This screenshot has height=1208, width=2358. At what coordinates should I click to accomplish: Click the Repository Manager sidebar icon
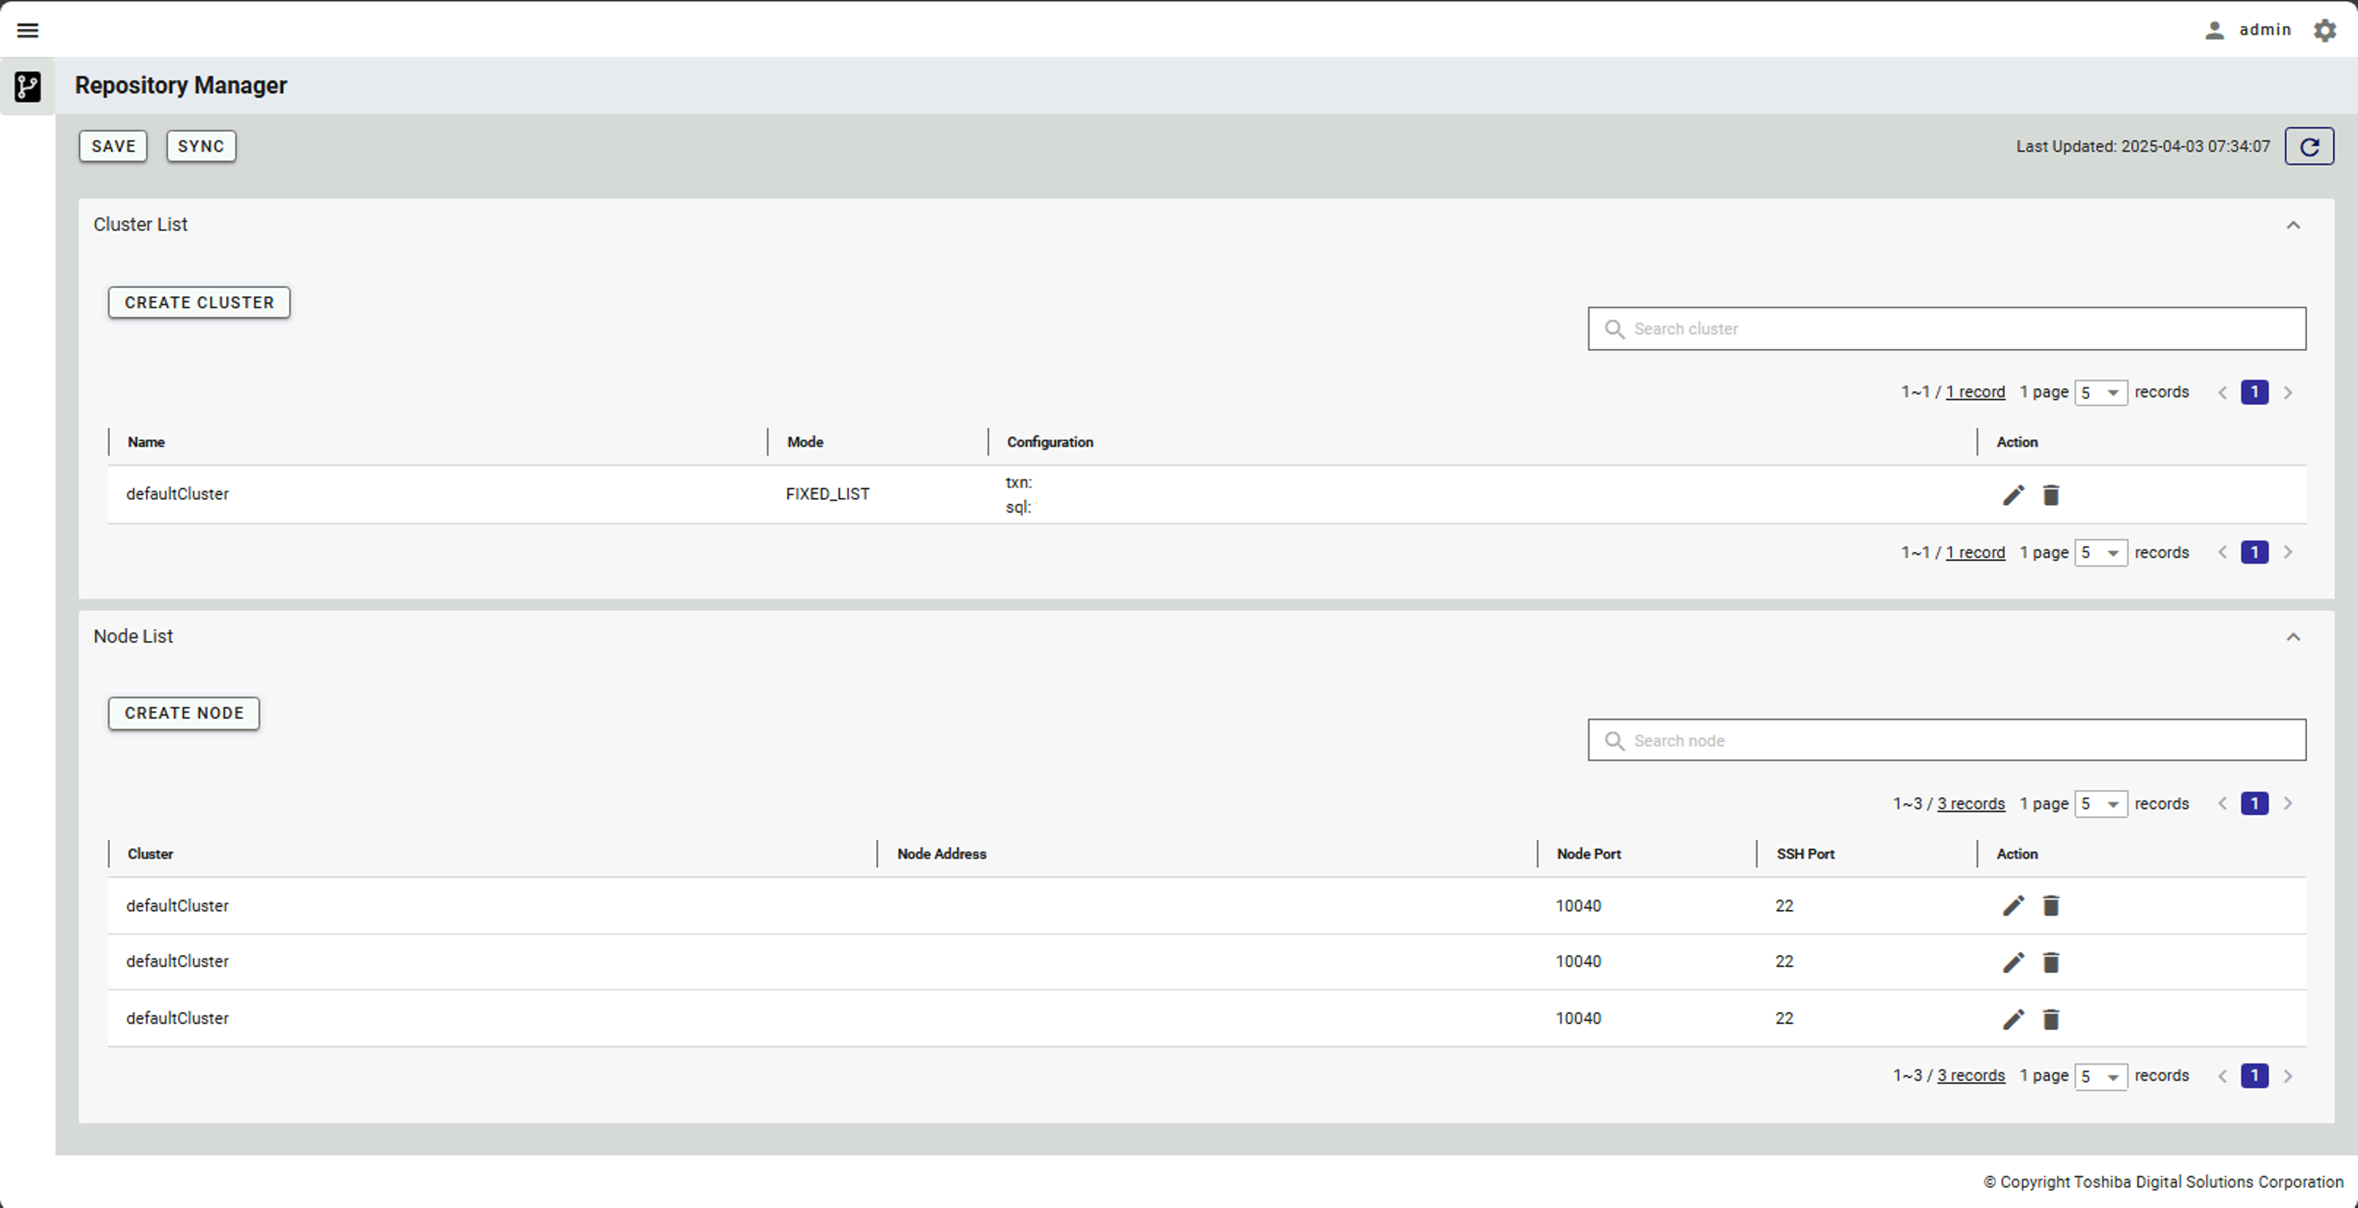point(27,87)
